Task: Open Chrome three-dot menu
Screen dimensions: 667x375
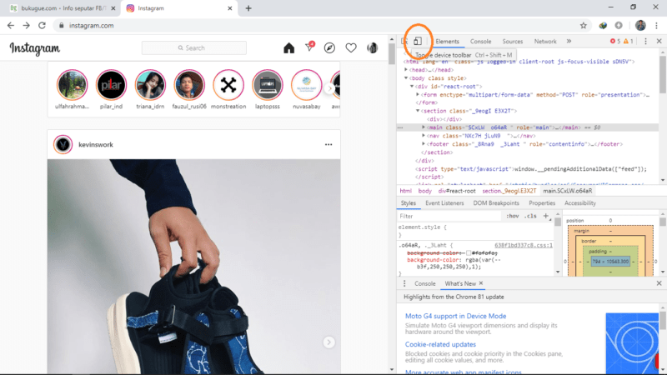Action: (x=657, y=26)
